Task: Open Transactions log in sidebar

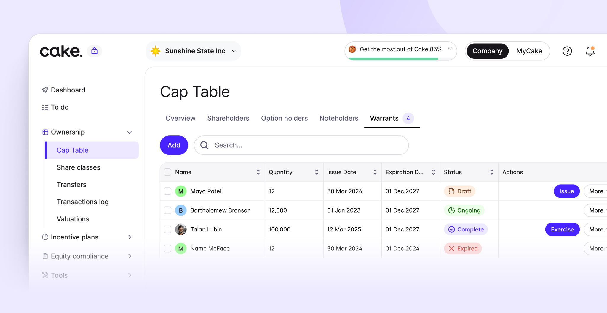Action: [x=83, y=202]
